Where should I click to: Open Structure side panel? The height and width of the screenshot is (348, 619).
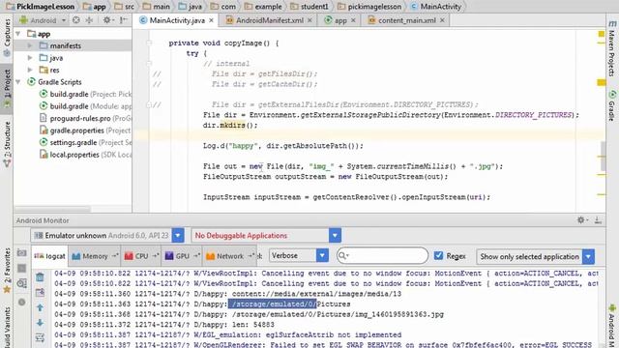pos(7,144)
